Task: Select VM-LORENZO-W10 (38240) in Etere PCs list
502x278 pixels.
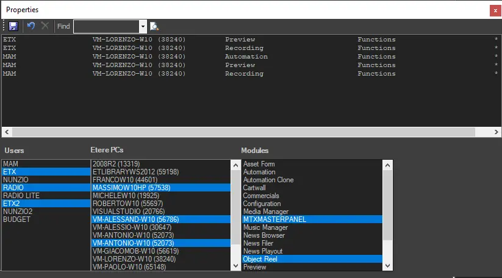Action: pos(135,258)
